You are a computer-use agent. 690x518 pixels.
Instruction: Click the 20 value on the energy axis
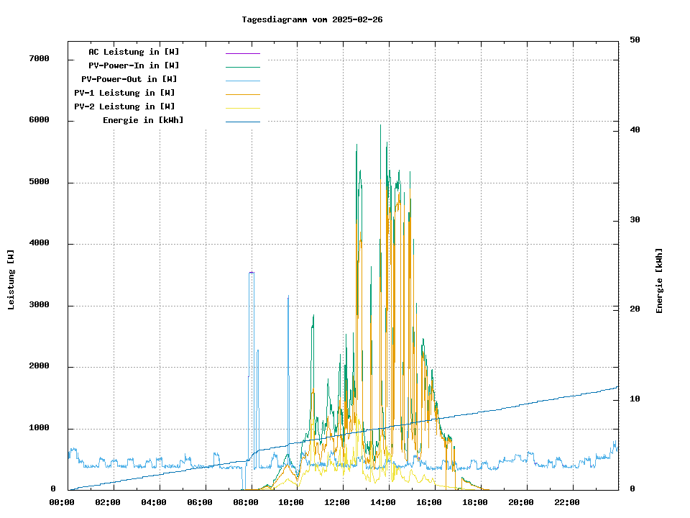[635, 309]
